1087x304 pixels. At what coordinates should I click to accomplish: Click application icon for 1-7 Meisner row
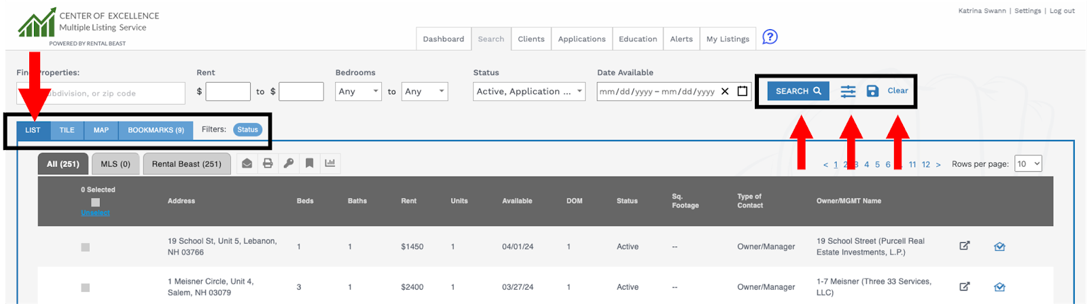click(999, 287)
